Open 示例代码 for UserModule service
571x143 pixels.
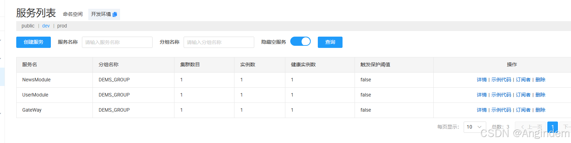(501, 95)
